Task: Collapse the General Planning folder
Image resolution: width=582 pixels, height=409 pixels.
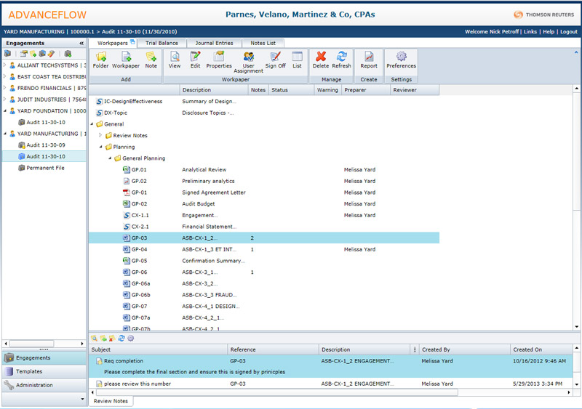Action: (x=109, y=158)
